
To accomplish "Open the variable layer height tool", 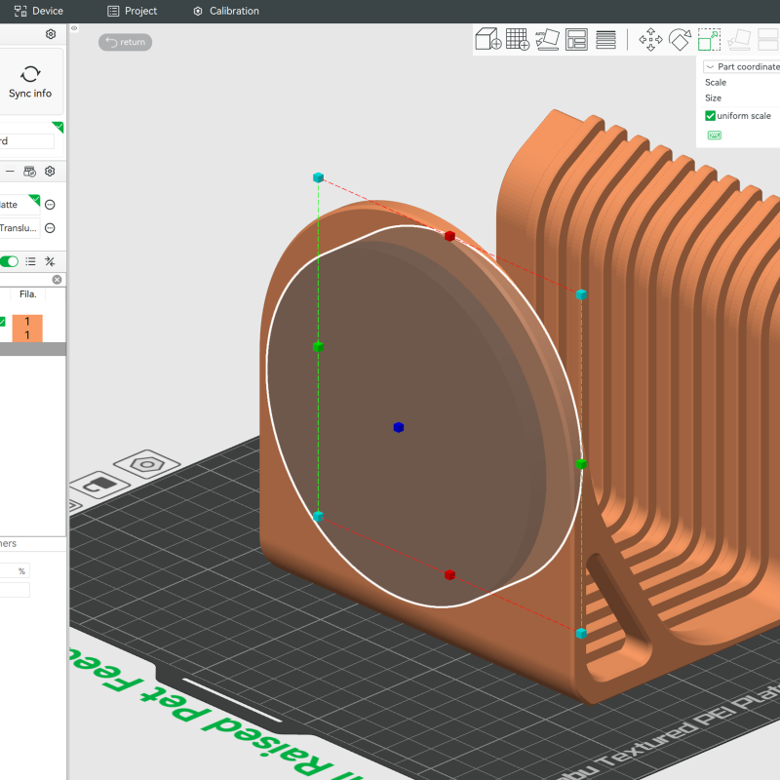I will (x=605, y=40).
